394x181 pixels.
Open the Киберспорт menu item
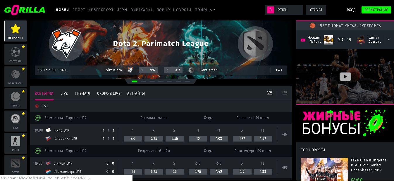point(101,10)
